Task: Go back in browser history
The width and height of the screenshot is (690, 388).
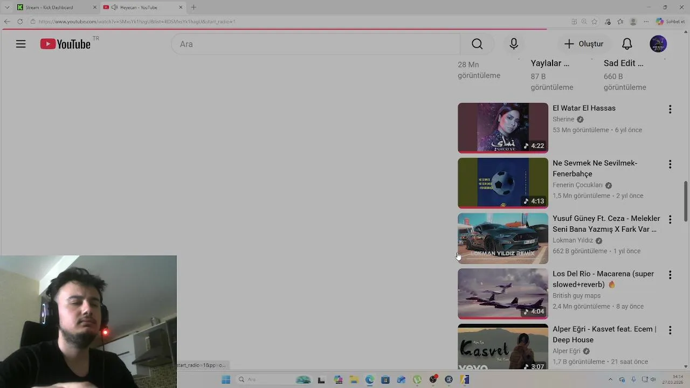Action: [7, 22]
